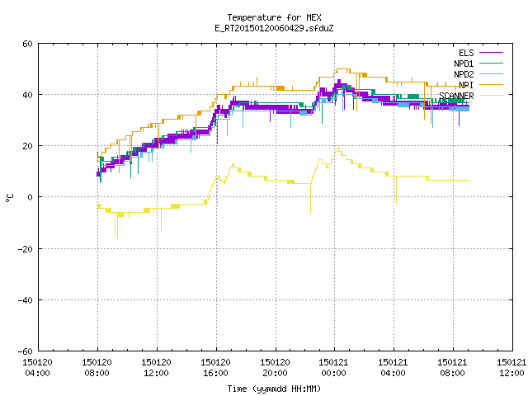Click the yellow SCANNER legend line sample
528x396 pixels.
[491, 96]
